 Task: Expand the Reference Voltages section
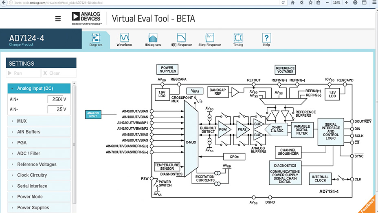[39, 164]
